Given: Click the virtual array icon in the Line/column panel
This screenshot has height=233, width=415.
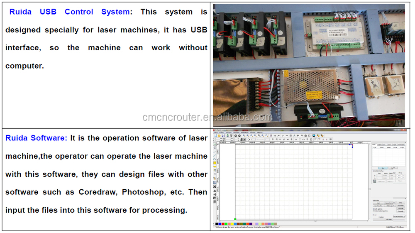Looking at the screenshot, I should [374, 181].
